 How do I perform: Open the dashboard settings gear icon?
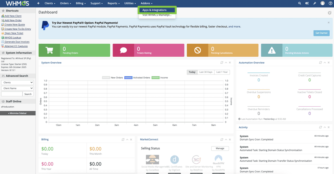pyautogui.click(x=330, y=13)
